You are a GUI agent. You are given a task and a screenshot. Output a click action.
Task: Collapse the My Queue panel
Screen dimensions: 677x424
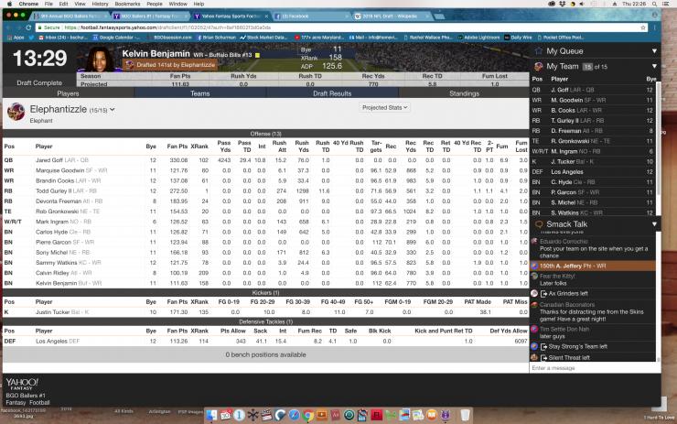[x=654, y=51]
